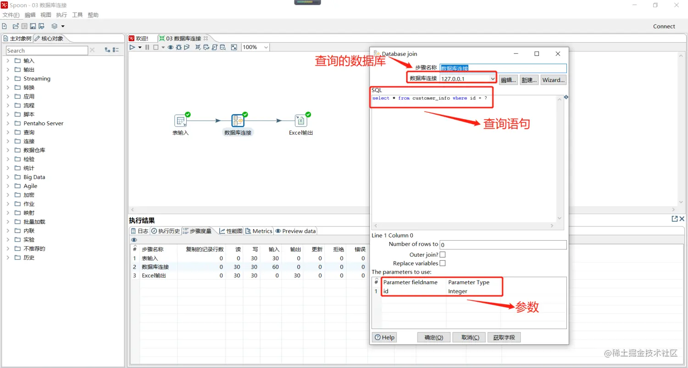Click the collapse all tree icon

116,50
